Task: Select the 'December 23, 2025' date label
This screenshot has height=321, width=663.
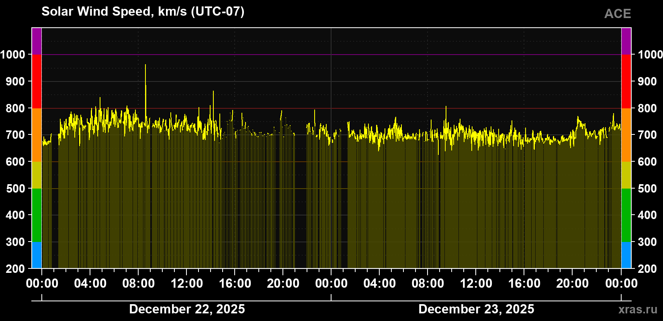Action: [x=476, y=309]
